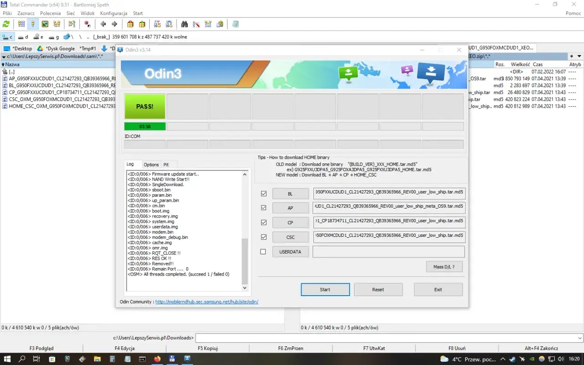Open Firefox from the taskbar
The image size is (584, 365).
point(157,359)
